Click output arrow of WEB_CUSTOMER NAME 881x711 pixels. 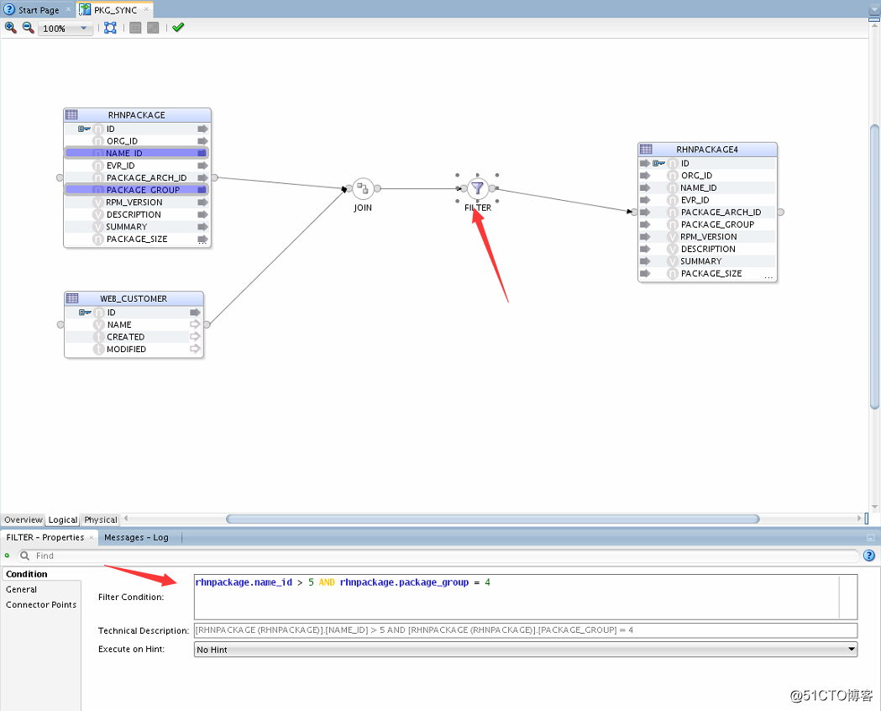pos(195,324)
